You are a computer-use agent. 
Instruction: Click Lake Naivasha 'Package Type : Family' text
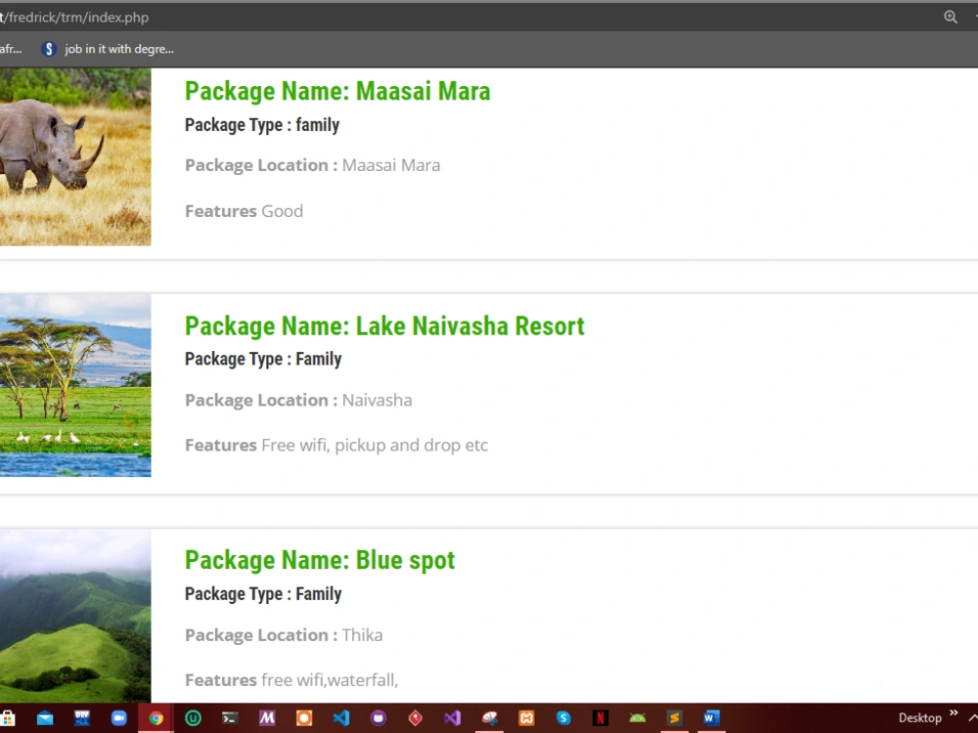263,360
